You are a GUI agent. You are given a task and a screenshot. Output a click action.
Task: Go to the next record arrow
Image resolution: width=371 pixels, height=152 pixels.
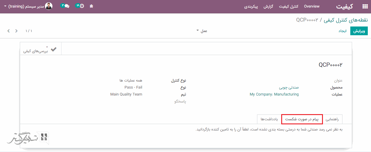coord(8,31)
